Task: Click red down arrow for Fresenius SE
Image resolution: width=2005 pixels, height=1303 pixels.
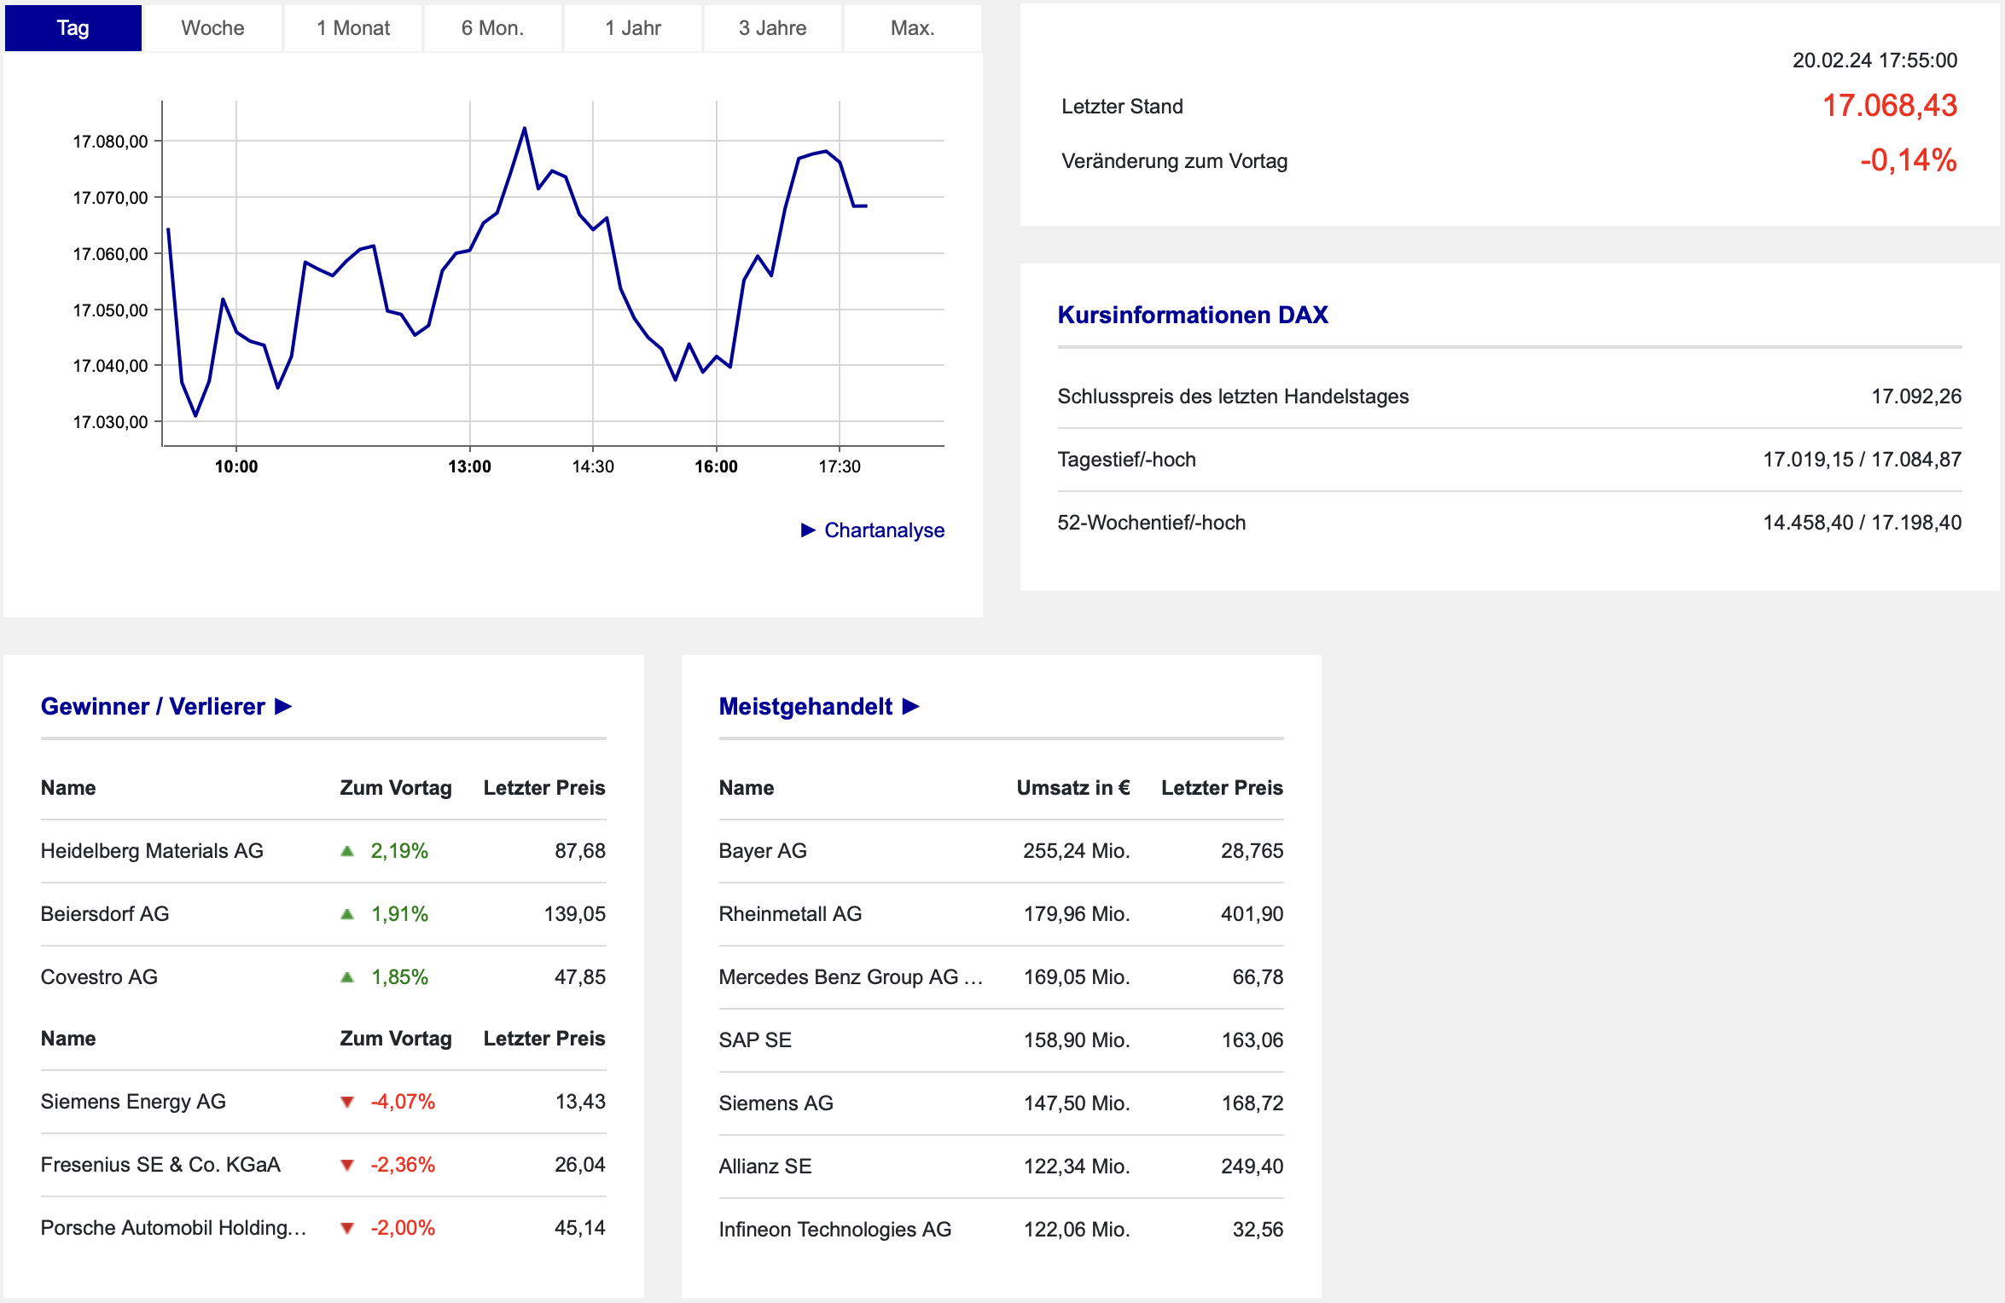Action: 347,1165
